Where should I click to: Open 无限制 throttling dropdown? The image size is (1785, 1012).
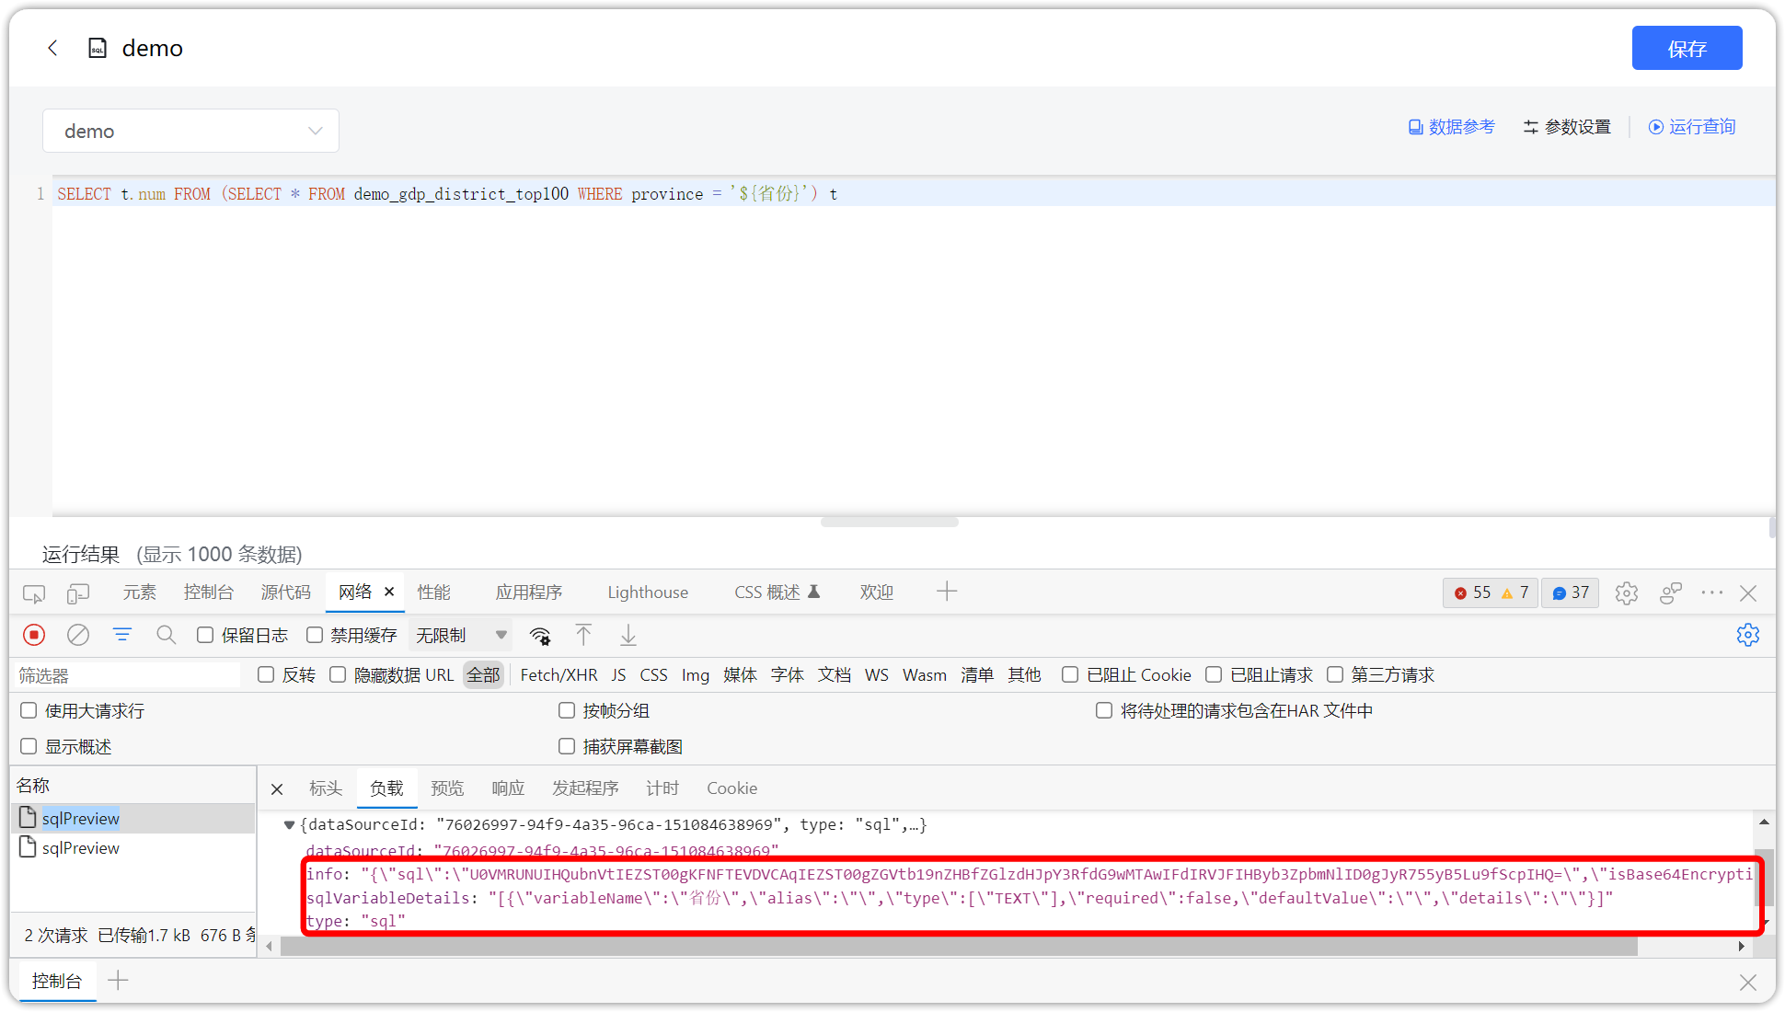pyautogui.click(x=461, y=635)
